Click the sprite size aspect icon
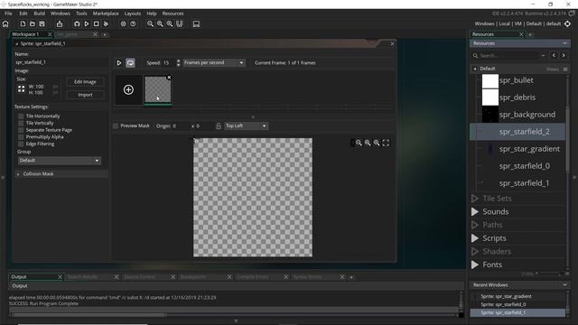This screenshot has height=325, width=578. [x=21, y=88]
